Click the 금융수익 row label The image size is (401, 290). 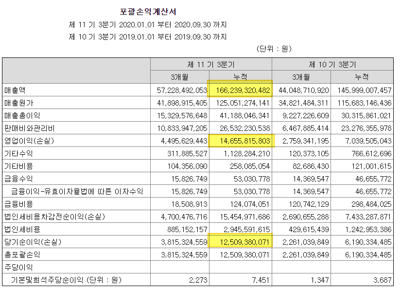[18, 179]
